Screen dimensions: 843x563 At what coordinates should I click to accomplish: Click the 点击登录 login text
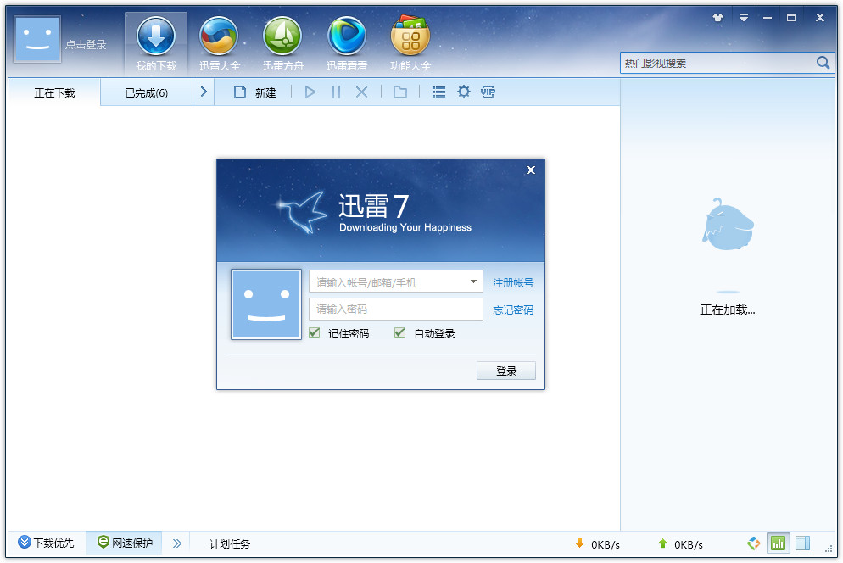pos(86,45)
